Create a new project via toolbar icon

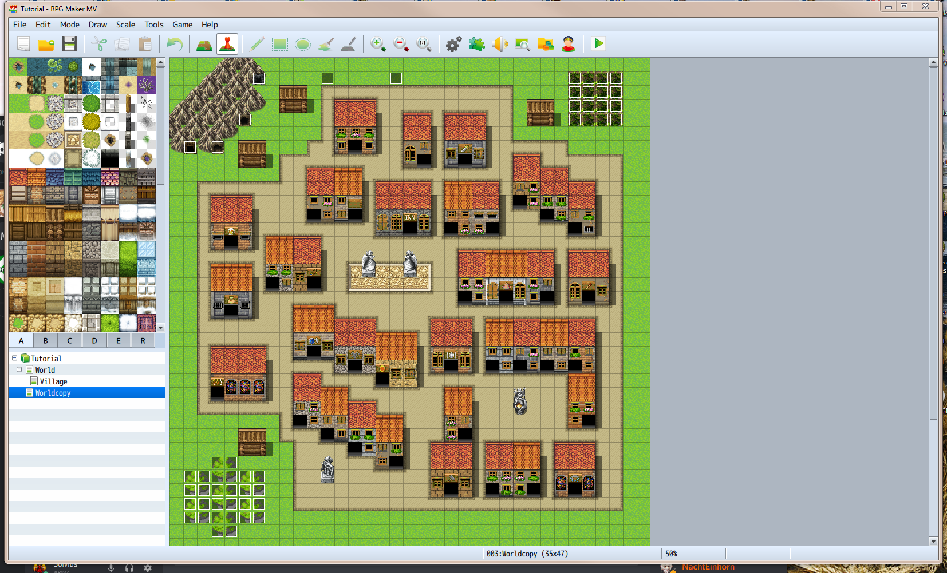pyautogui.click(x=23, y=44)
